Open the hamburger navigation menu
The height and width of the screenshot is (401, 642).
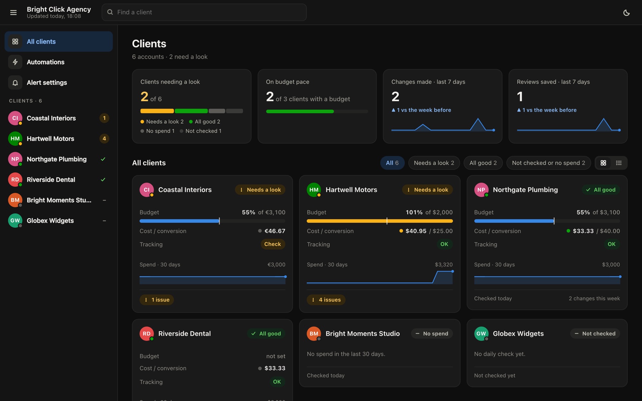[x=14, y=12]
